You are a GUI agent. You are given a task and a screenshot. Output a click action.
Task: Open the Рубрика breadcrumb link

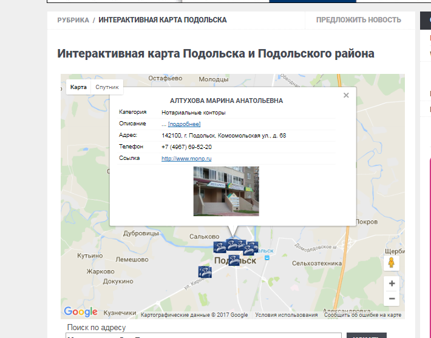pyautogui.click(x=73, y=20)
